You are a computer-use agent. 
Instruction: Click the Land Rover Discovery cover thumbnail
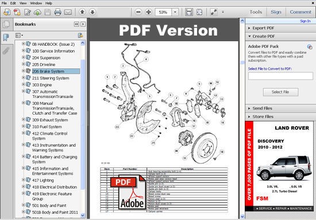point(279,166)
